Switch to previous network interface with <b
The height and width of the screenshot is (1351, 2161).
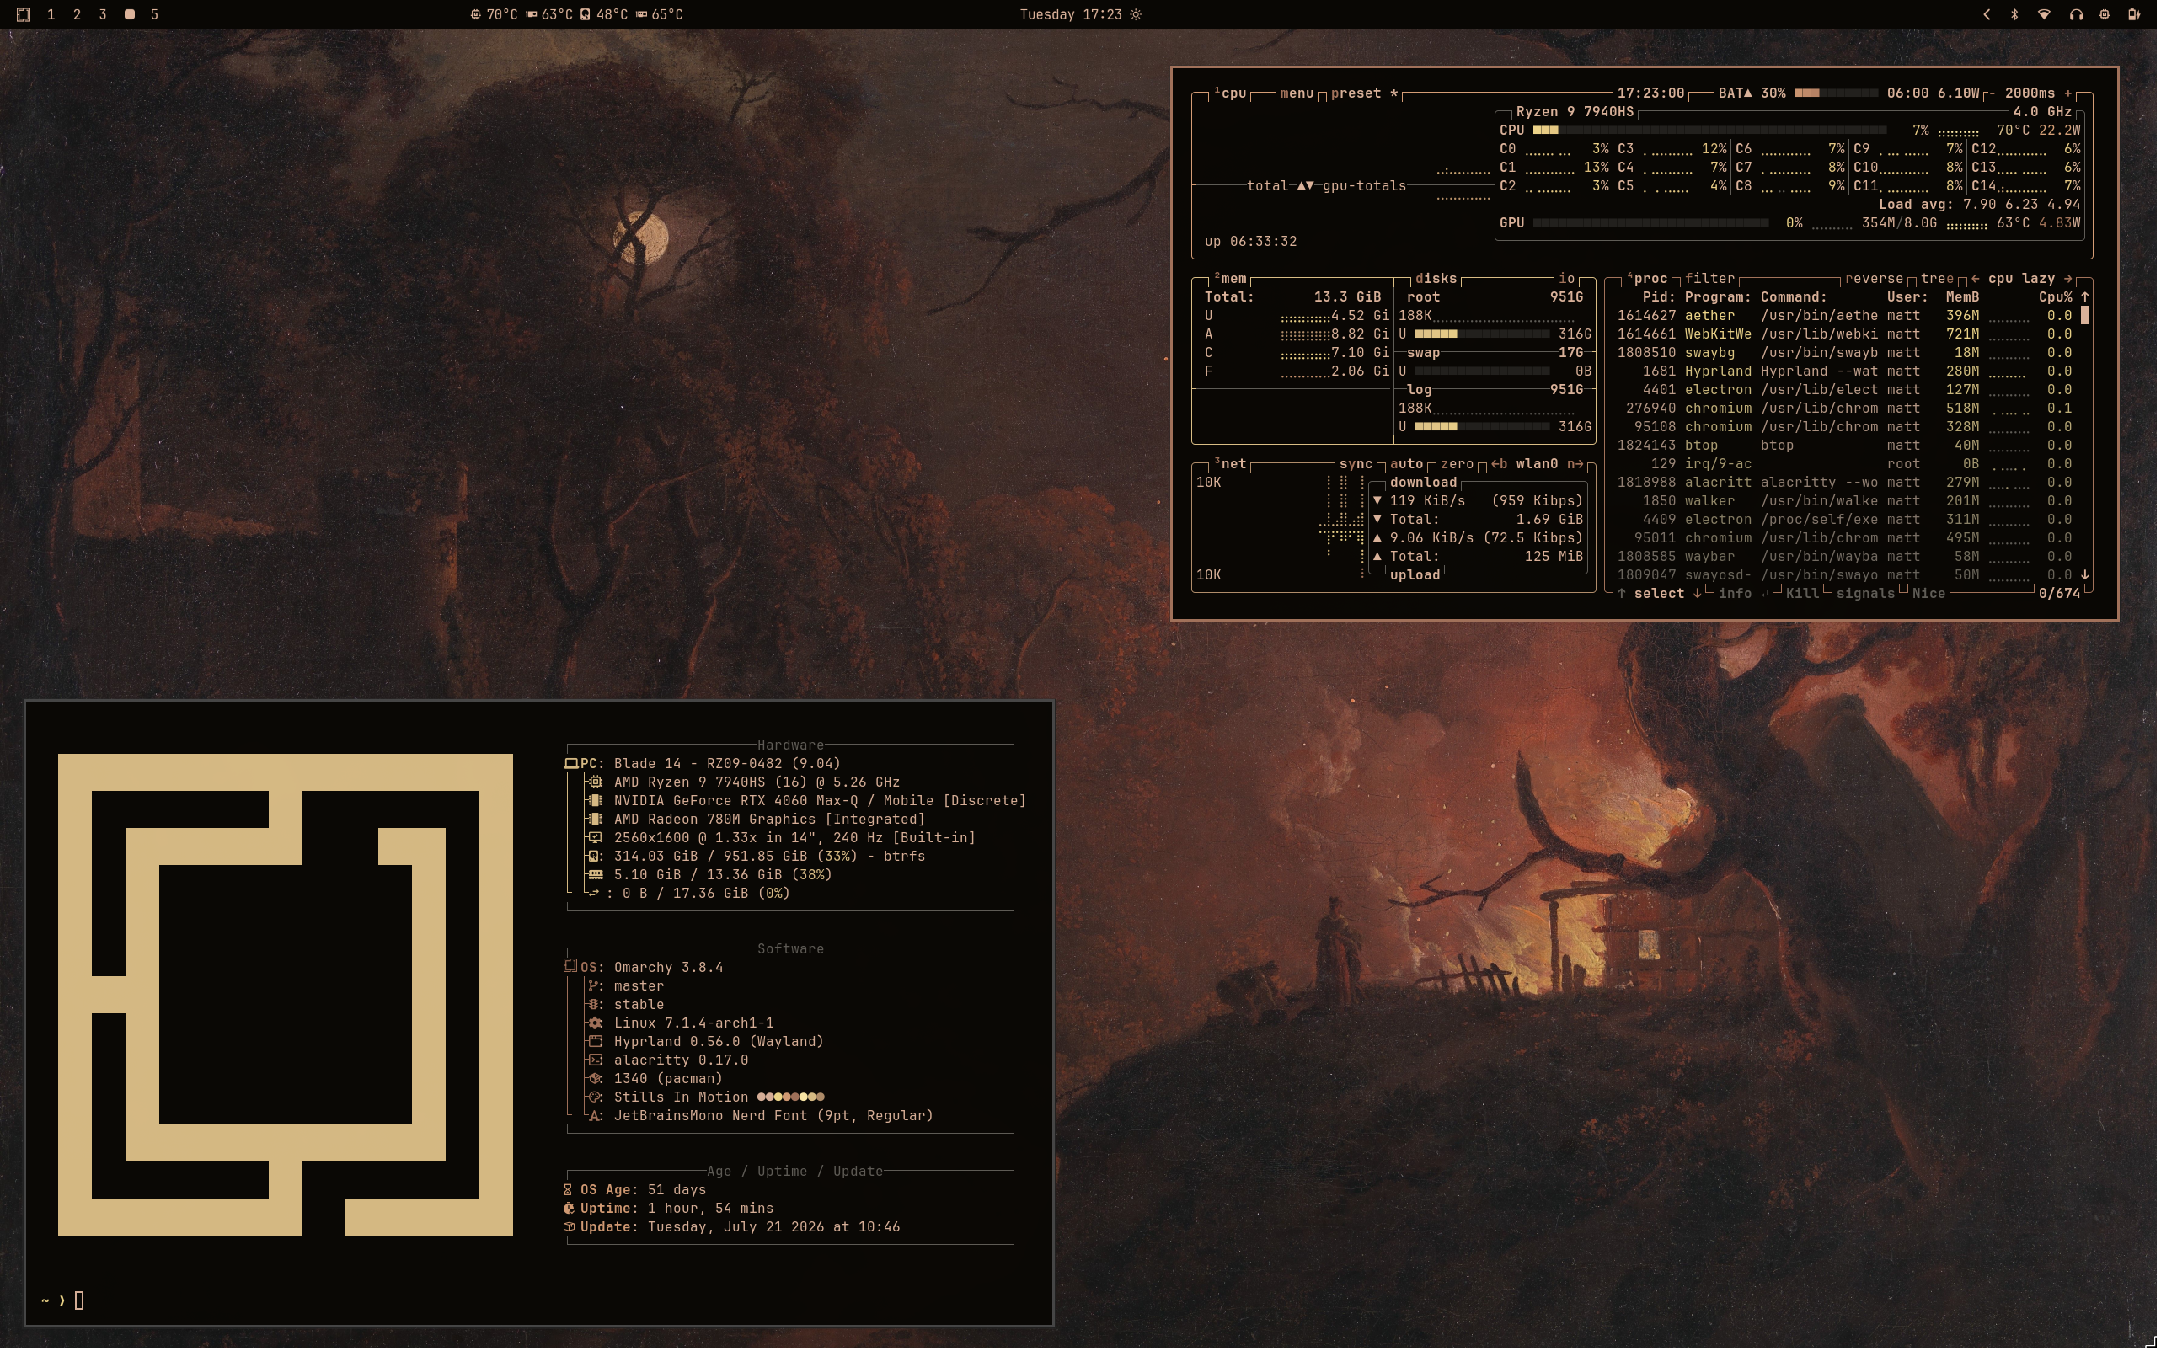coord(1501,464)
